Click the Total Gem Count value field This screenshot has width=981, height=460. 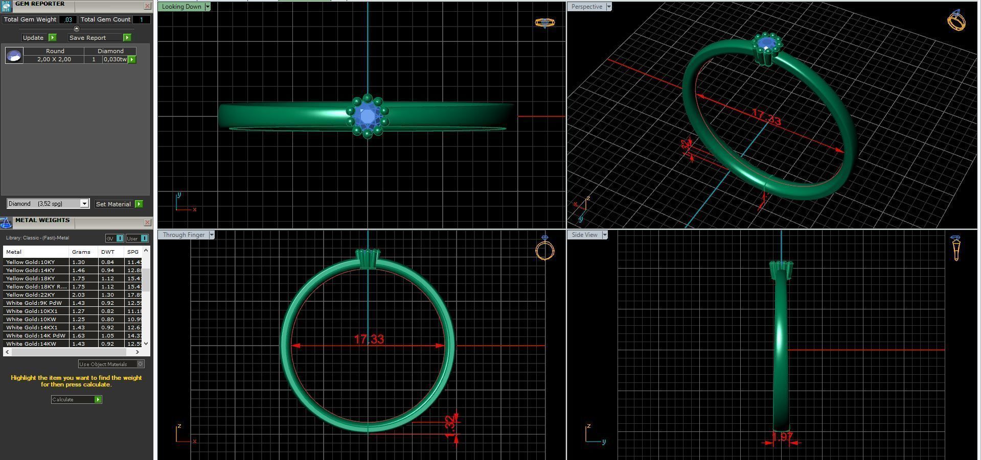141,19
